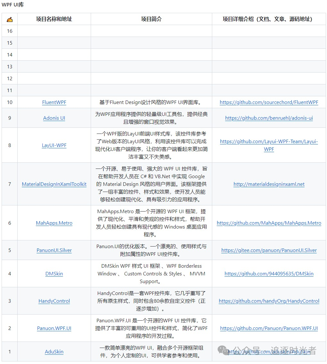Select row number 4 cell
This screenshot has width=327, height=364.
[x=10, y=274]
